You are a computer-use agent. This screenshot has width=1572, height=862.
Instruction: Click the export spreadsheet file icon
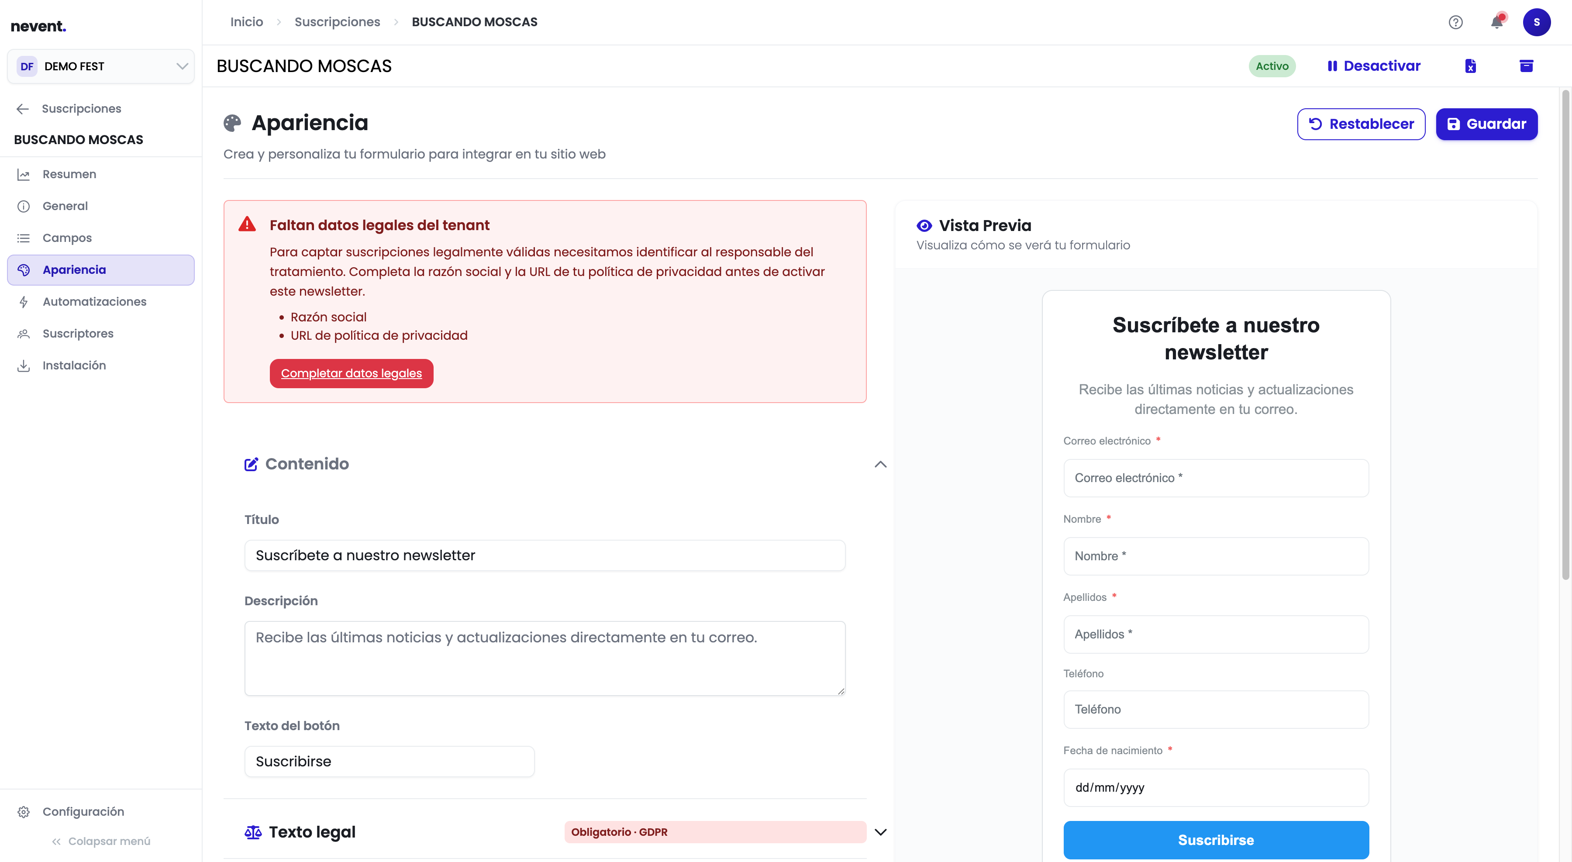(x=1471, y=66)
